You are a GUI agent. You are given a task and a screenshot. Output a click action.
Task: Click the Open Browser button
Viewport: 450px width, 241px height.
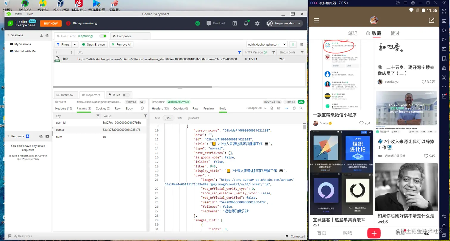pos(94,44)
